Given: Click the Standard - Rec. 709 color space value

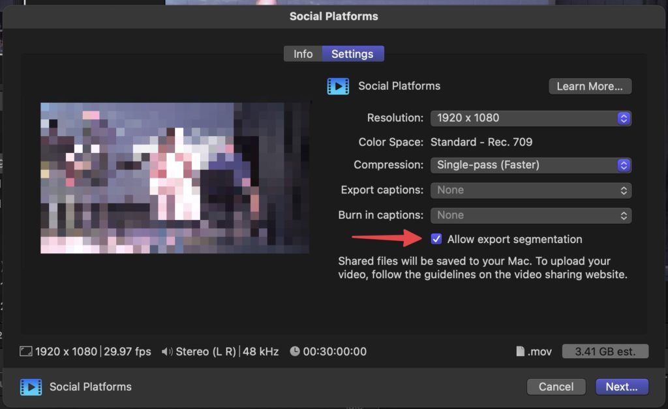Looking at the screenshot, I should (481, 142).
